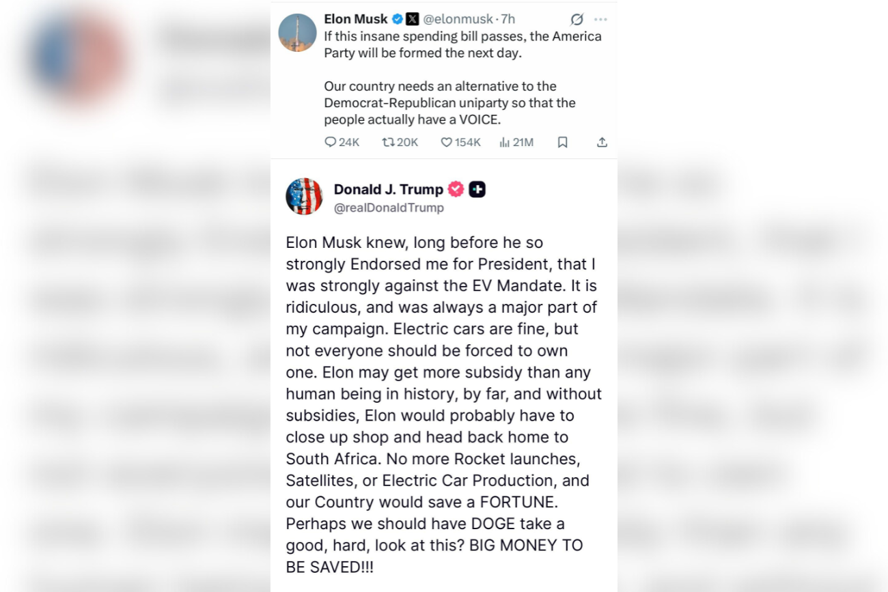Open the @elonmusk handle link
The image size is (888, 592).
point(458,19)
